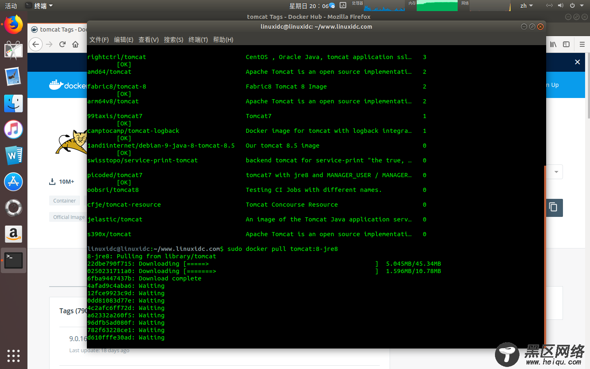Open the power menu in top bar

pos(572,5)
